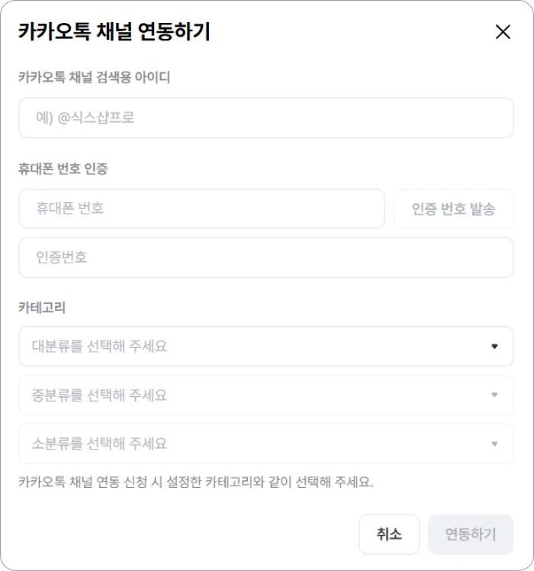The image size is (534, 571).
Task: Click the 카테고리 section label
Action: click(42, 308)
